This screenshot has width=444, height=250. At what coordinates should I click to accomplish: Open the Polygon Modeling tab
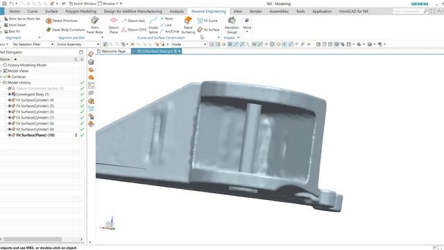point(81,11)
